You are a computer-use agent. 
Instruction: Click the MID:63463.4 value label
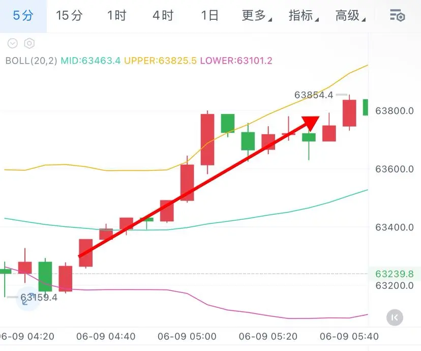(x=91, y=61)
